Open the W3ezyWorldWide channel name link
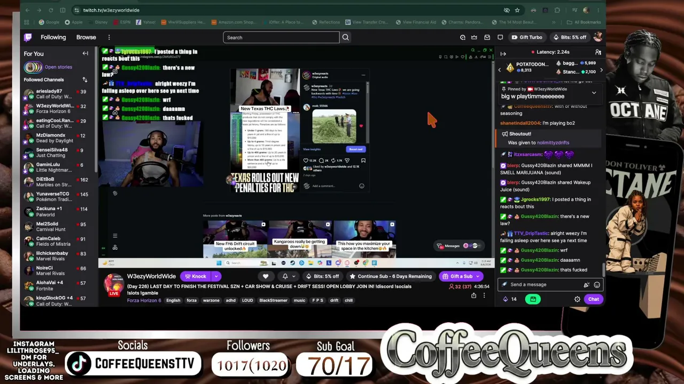The width and height of the screenshot is (684, 384). [x=151, y=276]
